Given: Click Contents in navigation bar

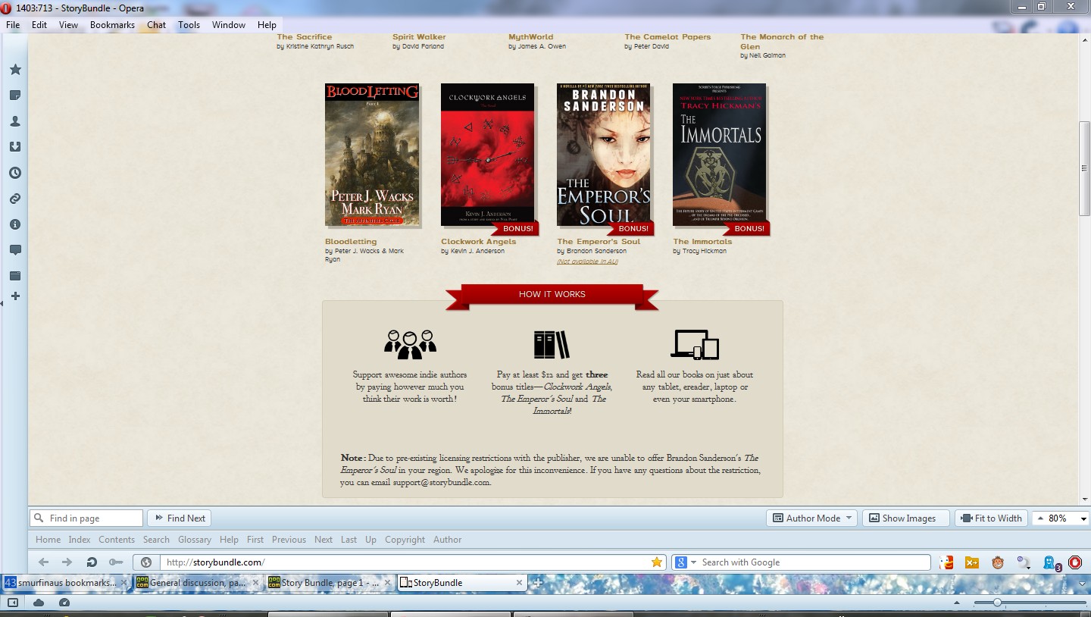Looking at the screenshot, I should click(x=117, y=540).
